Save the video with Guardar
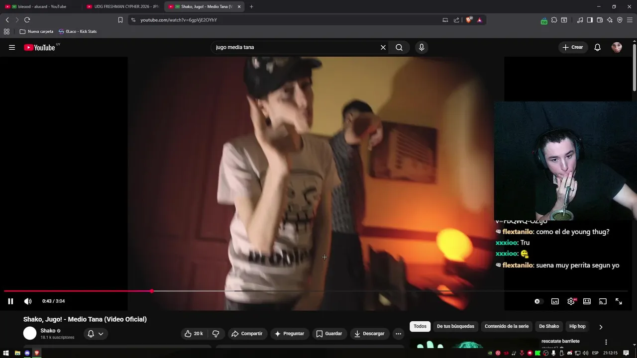Viewport: 637px width, 358px height. (329, 334)
